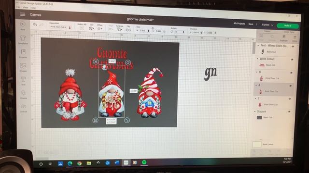
Task: Click the lock handle on selected gnome
Action: click(96, 120)
